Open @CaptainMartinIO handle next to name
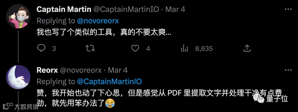The height and width of the screenshot is (112, 298). tap(126, 9)
